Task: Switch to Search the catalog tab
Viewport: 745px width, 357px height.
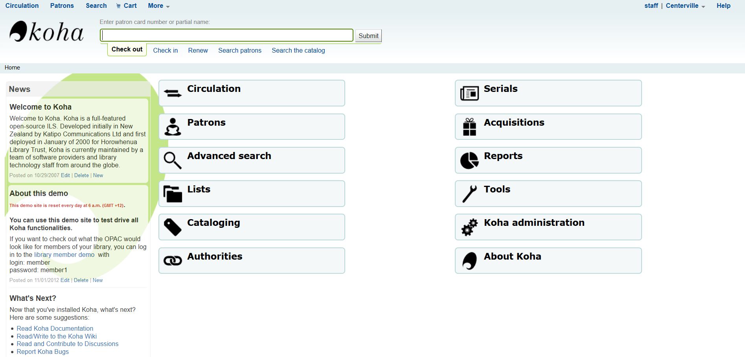Action: pyautogui.click(x=298, y=50)
